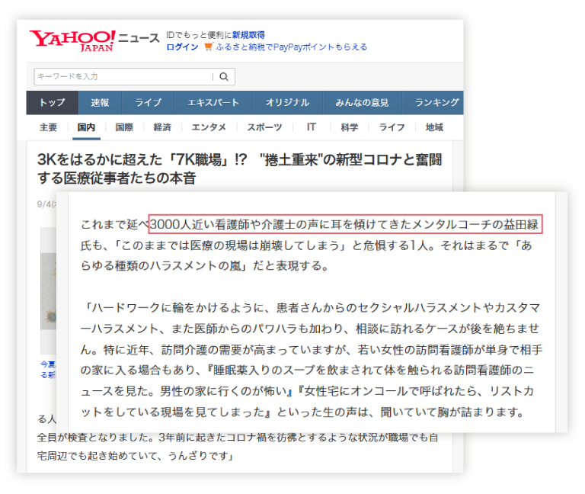Choose the 国際 news category
585x494 pixels.
123,127
